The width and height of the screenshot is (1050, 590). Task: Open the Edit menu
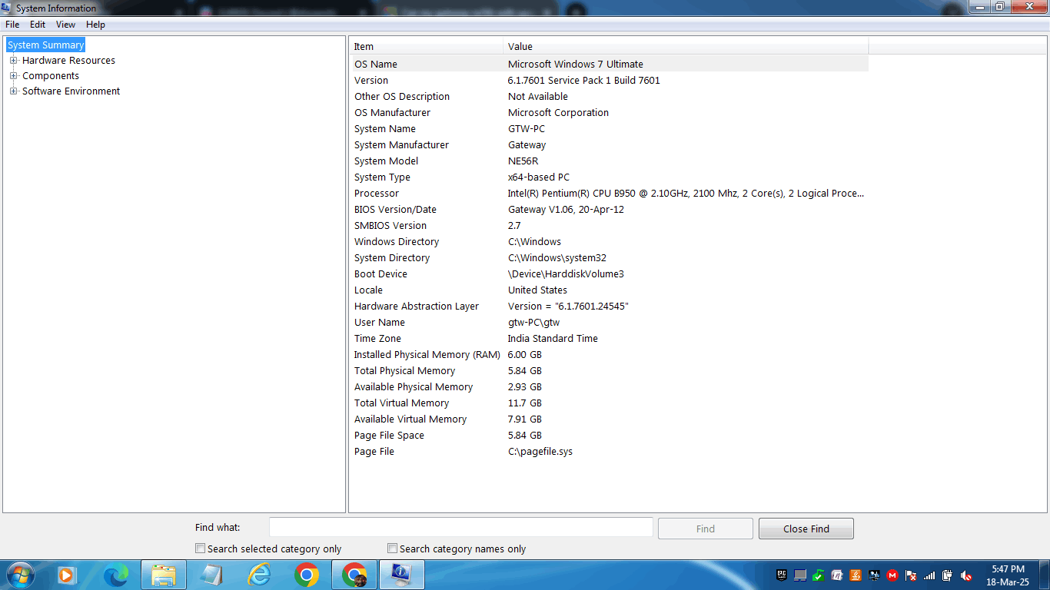coord(38,25)
